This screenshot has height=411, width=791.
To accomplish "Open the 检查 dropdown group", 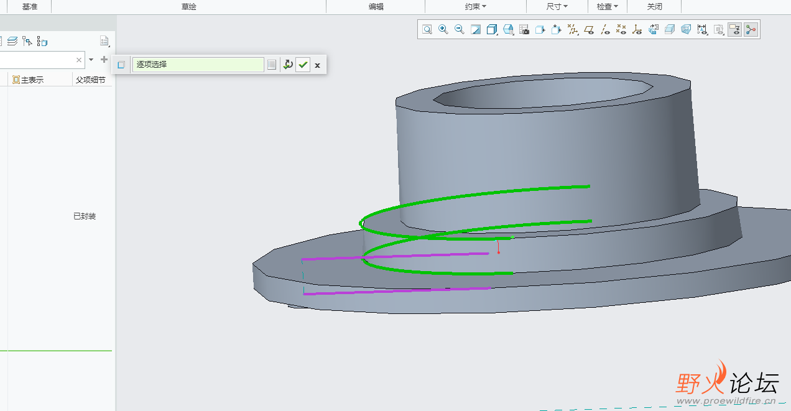I will [608, 7].
